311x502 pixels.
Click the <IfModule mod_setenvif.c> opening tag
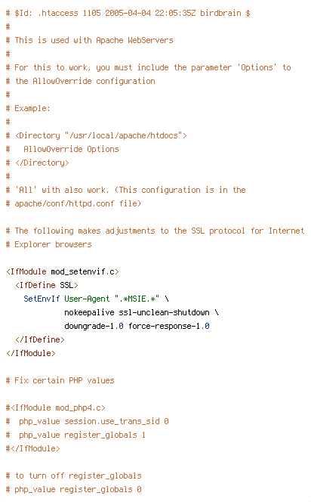tap(63, 271)
